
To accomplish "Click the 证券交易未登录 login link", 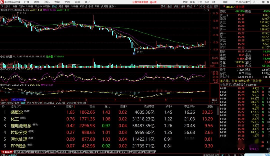I will click(x=140, y=2).
